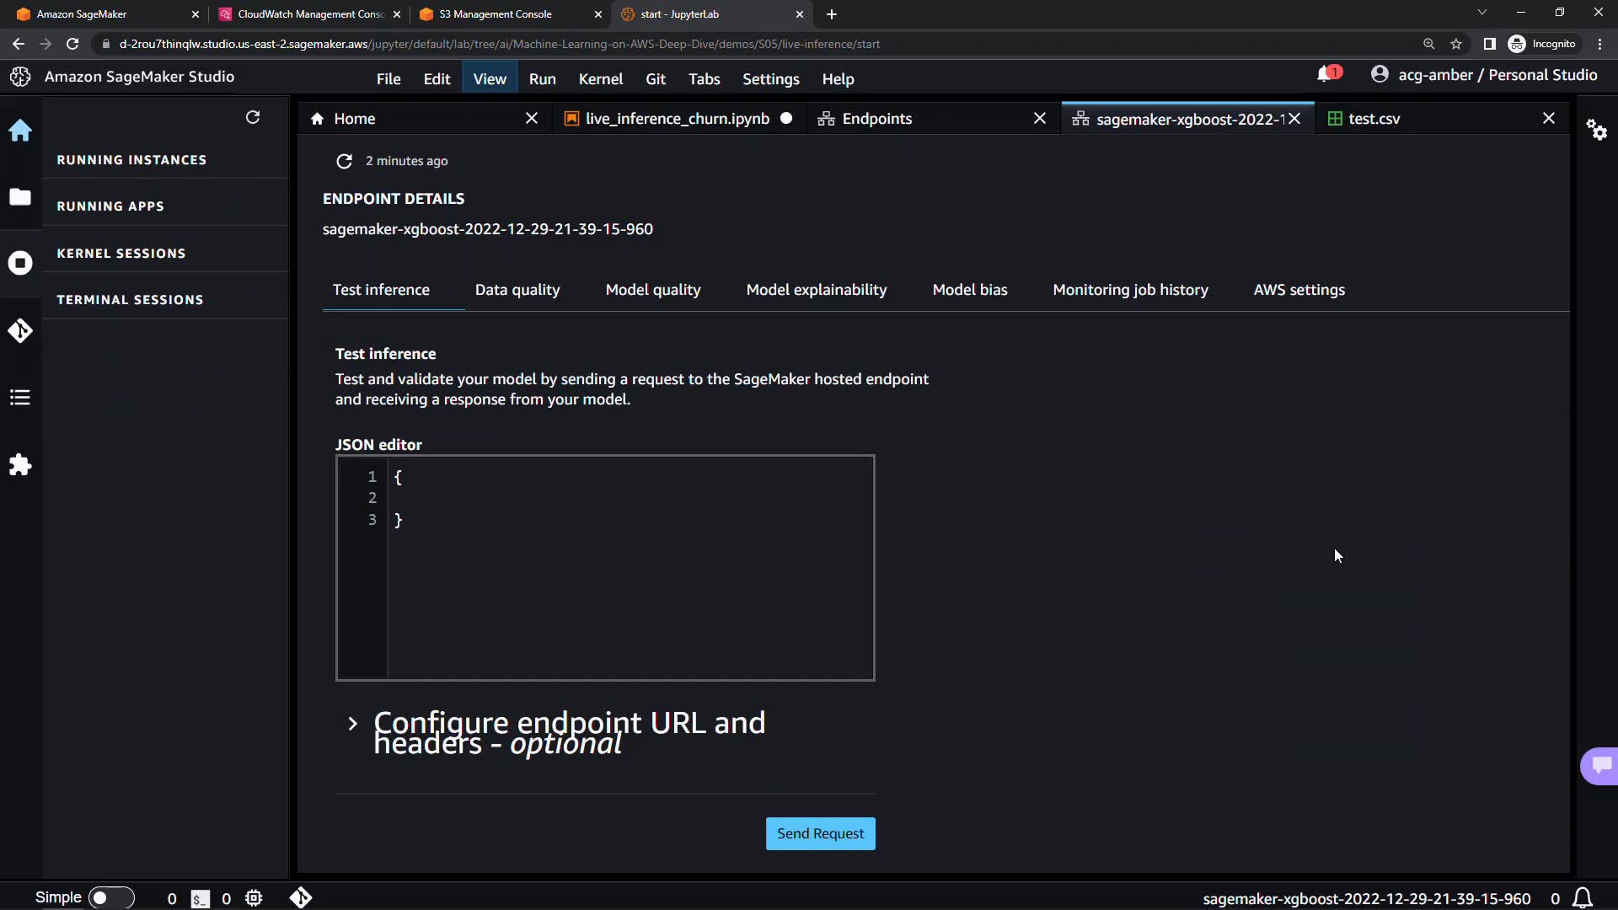
Task: Open the file browser folder icon
Action: 20,197
